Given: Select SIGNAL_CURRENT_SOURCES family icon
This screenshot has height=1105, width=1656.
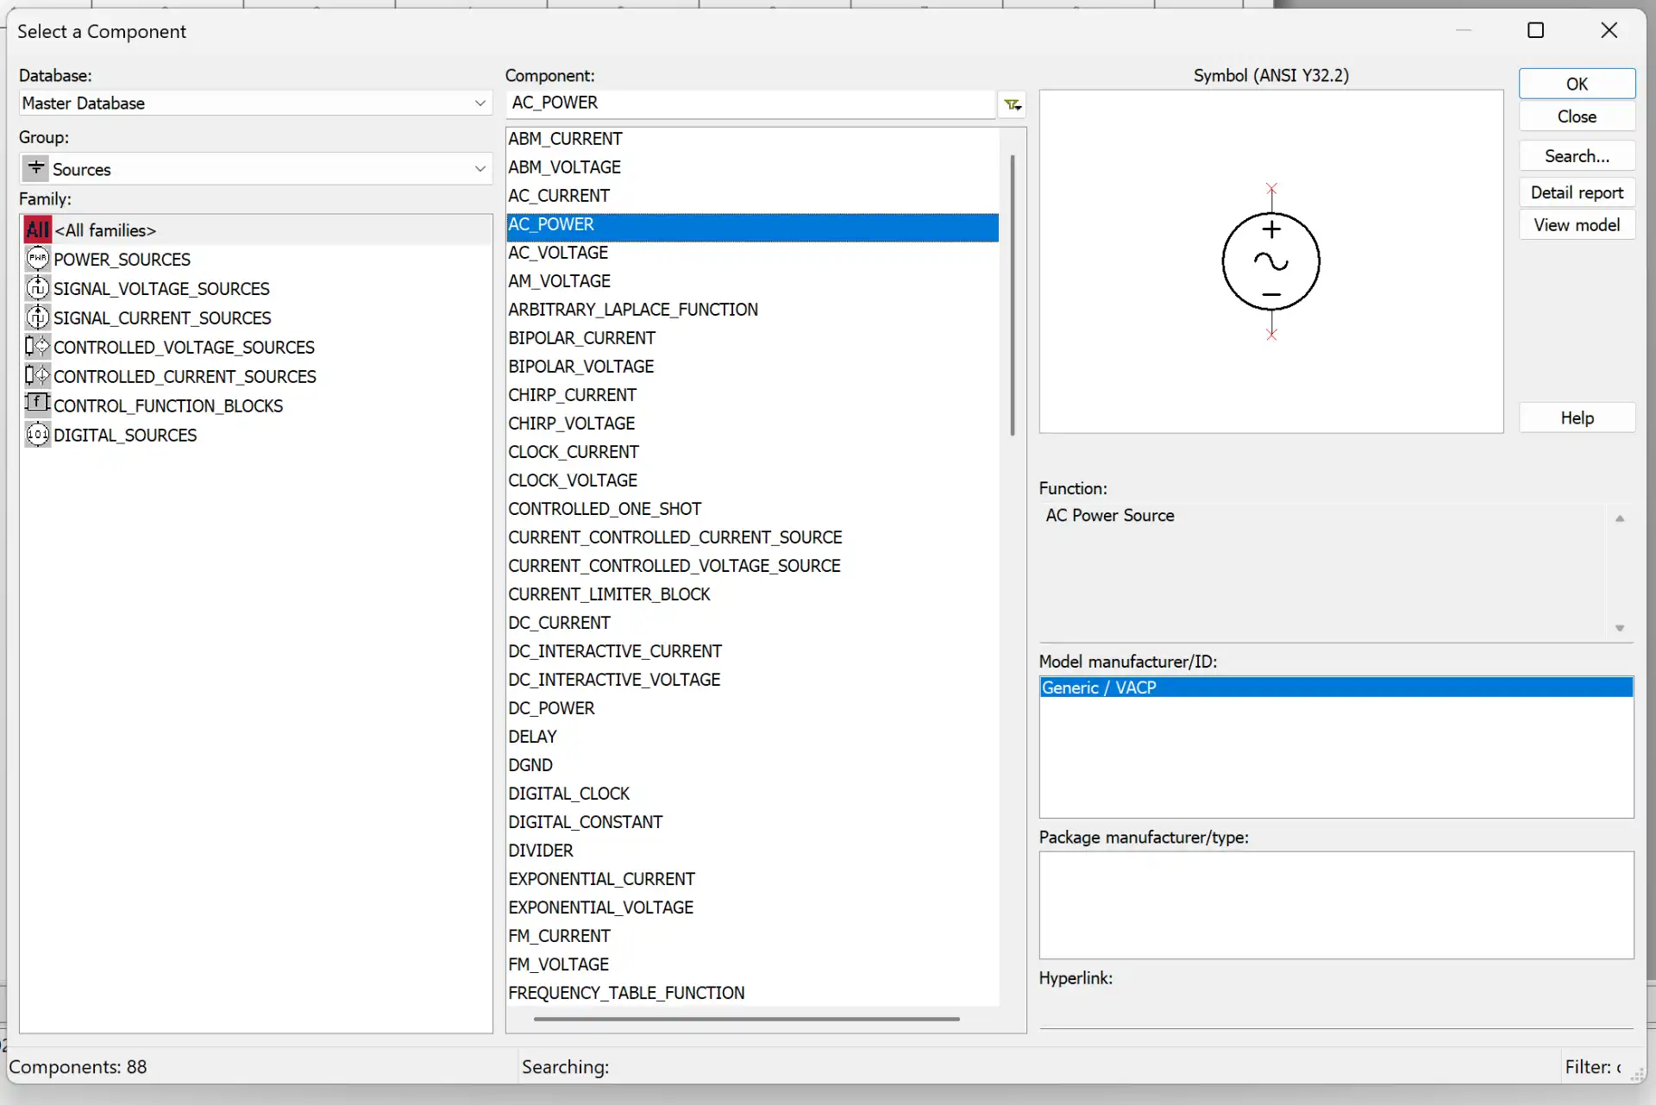Looking at the screenshot, I should 37,317.
